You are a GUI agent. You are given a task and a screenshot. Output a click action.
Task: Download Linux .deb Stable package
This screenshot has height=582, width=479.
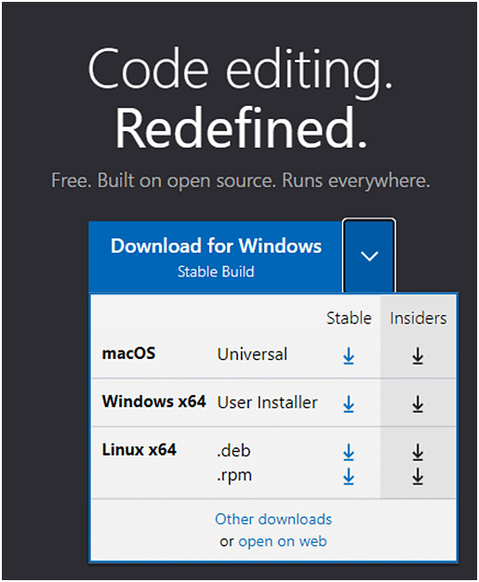(x=348, y=452)
